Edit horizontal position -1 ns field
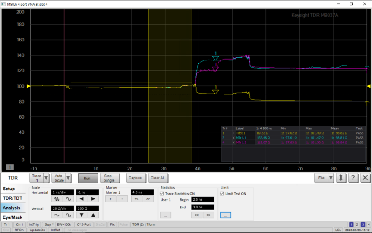 pyautogui.click(x=88, y=192)
